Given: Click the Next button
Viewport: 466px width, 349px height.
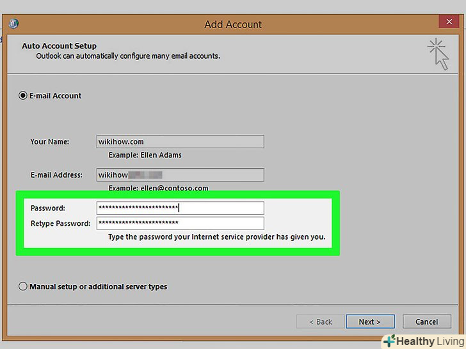Looking at the screenshot, I should pyautogui.click(x=370, y=322).
